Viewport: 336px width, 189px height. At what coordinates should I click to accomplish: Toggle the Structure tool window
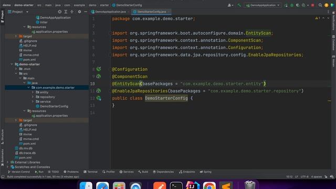coord(2,136)
